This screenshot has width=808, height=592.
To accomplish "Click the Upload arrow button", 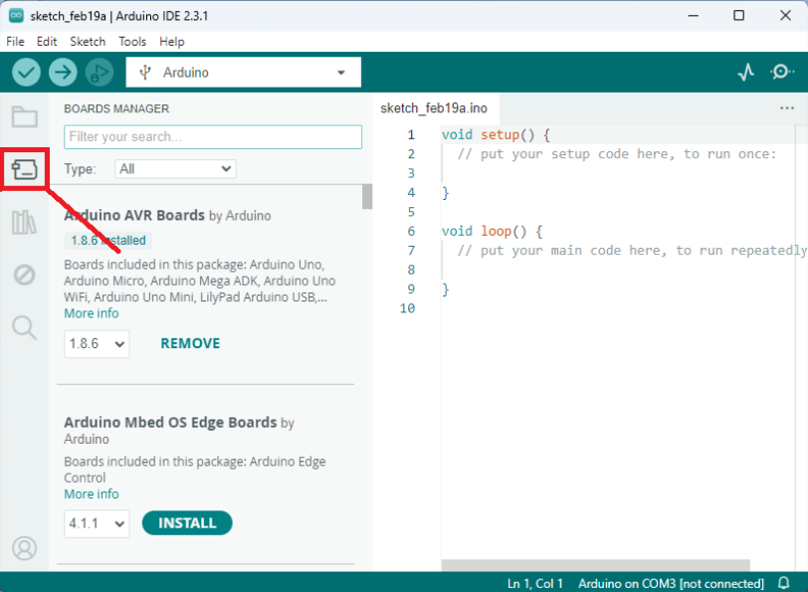I will [x=63, y=72].
